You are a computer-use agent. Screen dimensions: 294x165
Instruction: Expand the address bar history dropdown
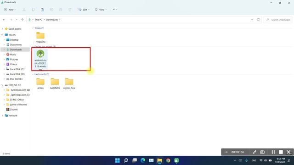[252, 20]
